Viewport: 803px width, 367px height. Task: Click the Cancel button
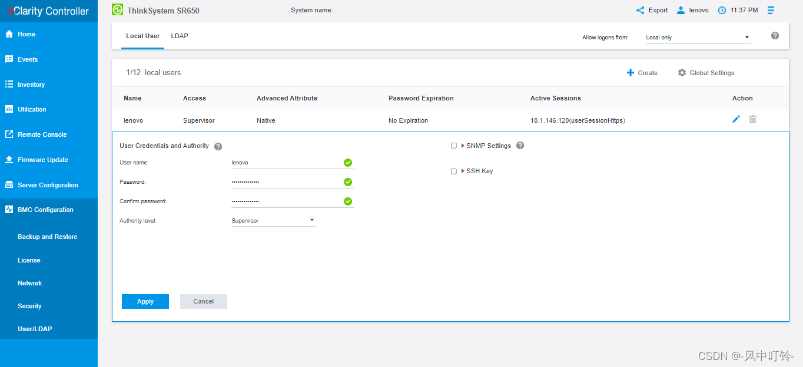pyautogui.click(x=203, y=301)
